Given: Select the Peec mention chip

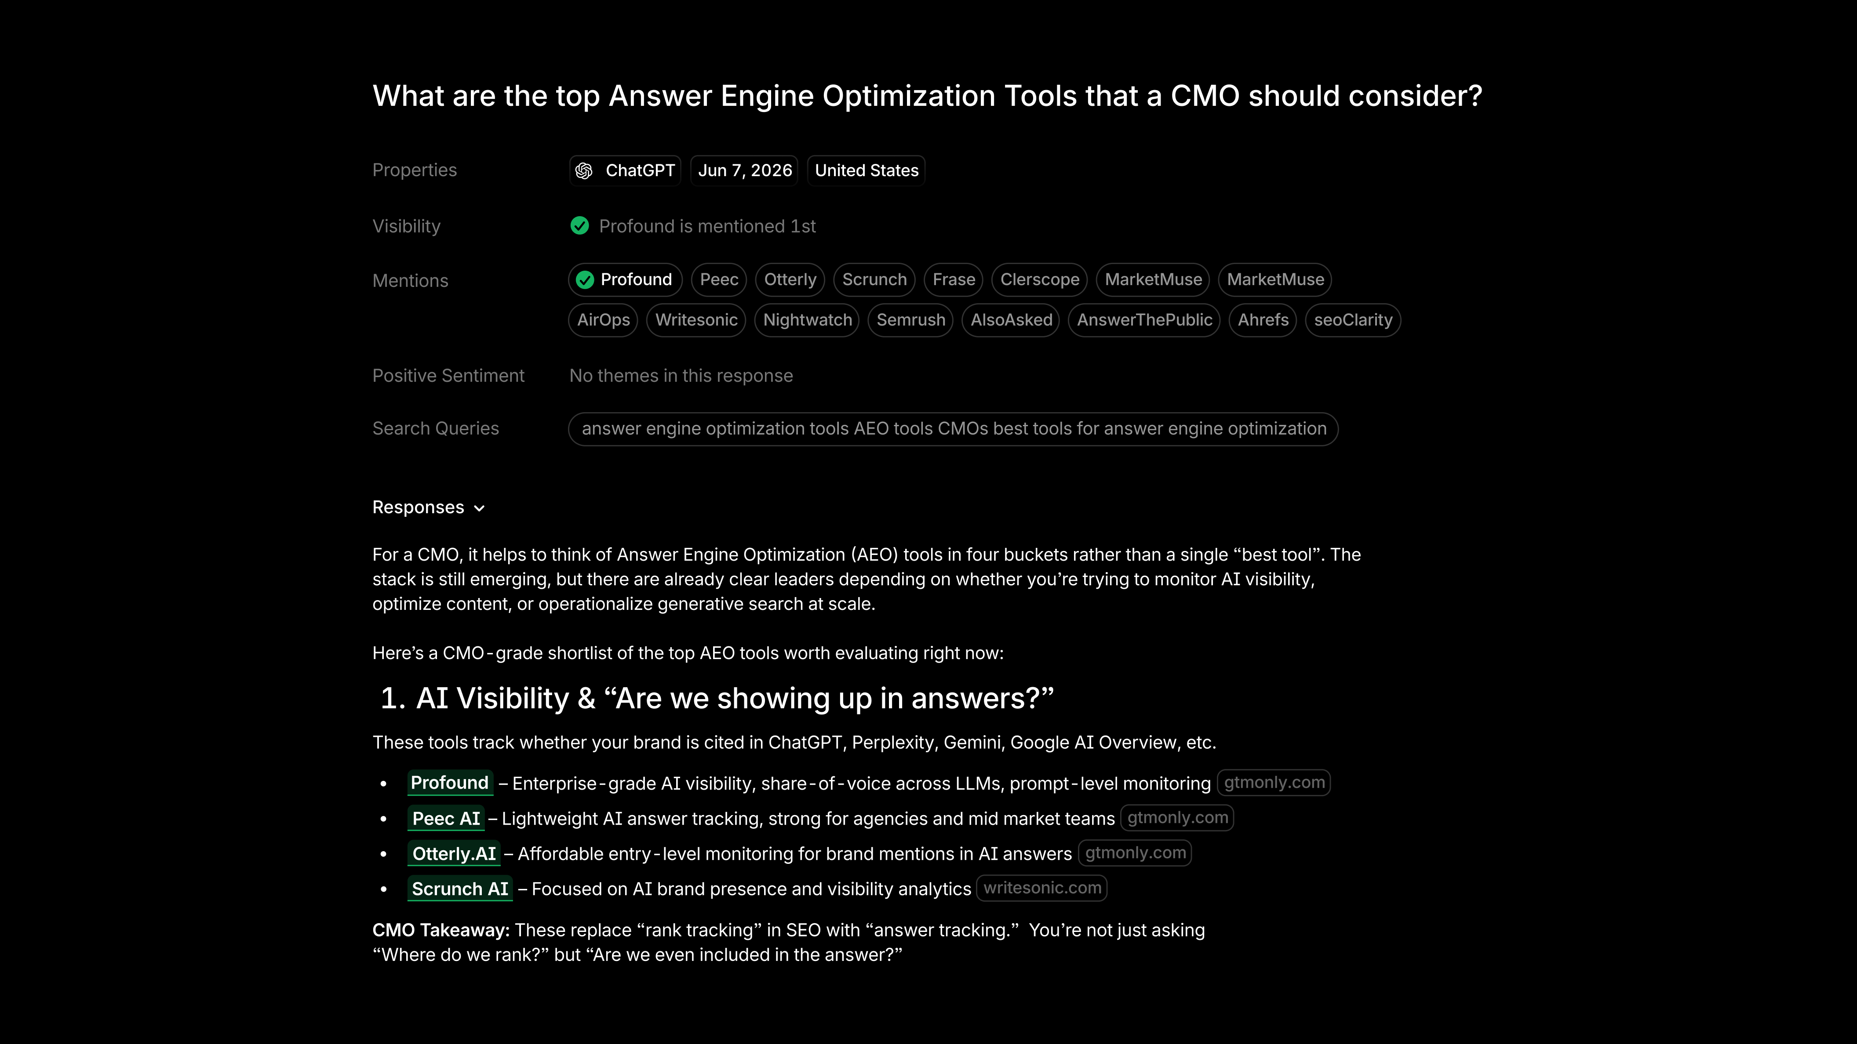Looking at the screenshot, I should coord(719,279).
